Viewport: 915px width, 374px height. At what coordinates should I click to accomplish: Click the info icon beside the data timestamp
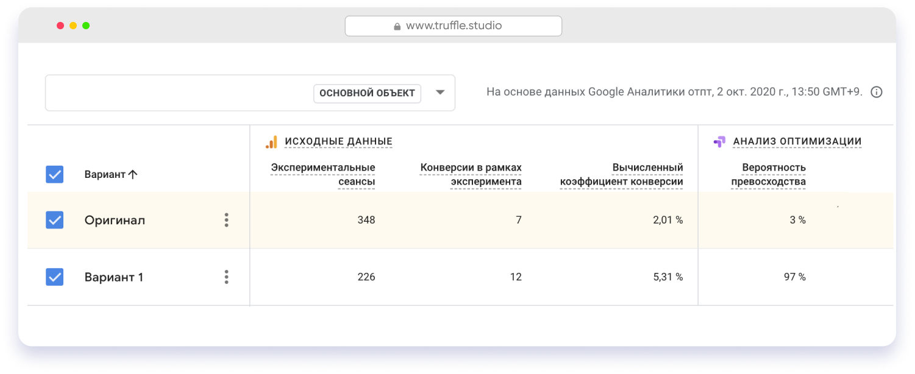click(x=876, y=93)
